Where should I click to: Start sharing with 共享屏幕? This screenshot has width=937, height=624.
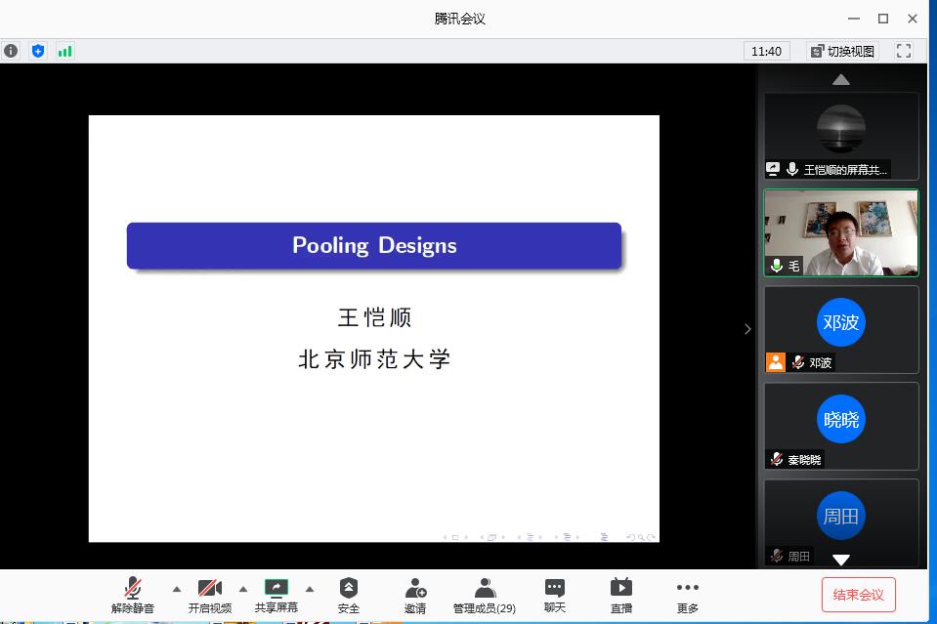(x=277, y=595)
